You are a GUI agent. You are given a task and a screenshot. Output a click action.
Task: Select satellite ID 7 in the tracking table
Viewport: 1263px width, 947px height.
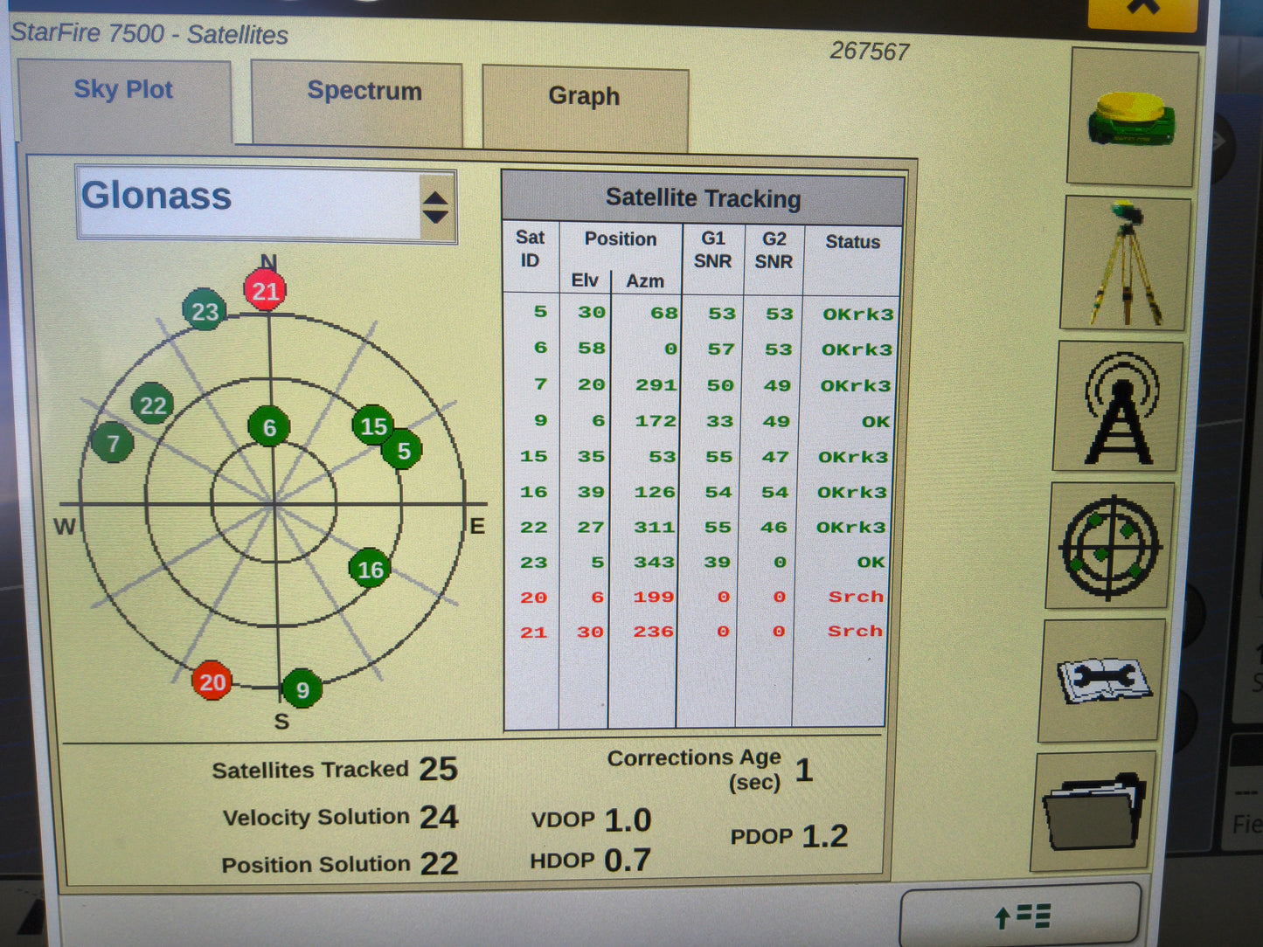(540, 384)
